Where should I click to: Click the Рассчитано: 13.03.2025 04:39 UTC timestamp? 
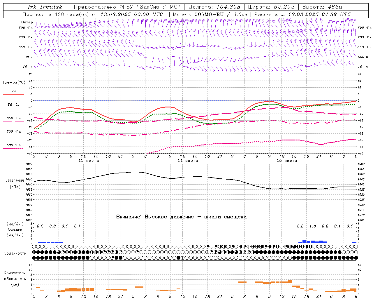tap(302, 14)
